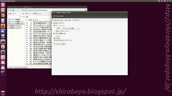Expand second 新規ディレクトリ folder
The height and width of the screenshot is (96, 172).
coord(8,28)
